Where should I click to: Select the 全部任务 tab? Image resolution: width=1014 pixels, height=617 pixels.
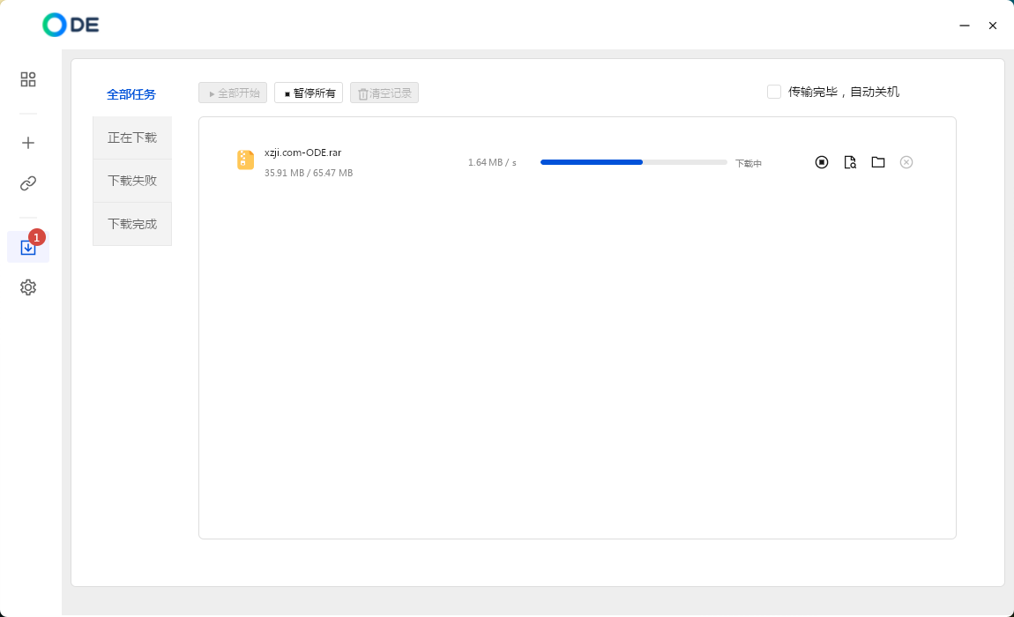pos(131,94)
